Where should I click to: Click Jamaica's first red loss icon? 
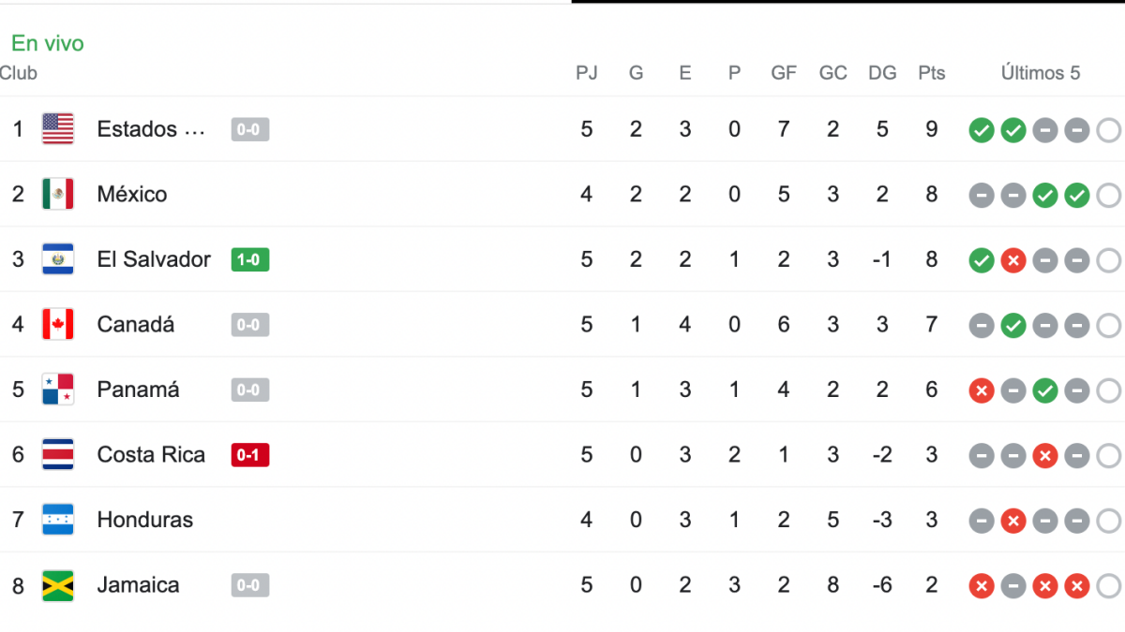[x=982, y=586]
